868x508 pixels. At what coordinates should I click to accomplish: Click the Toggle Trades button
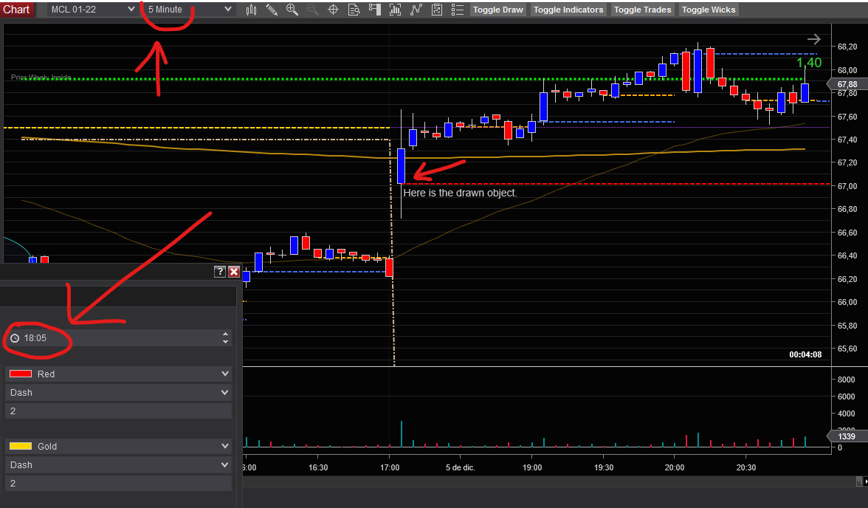pos(643,10)
